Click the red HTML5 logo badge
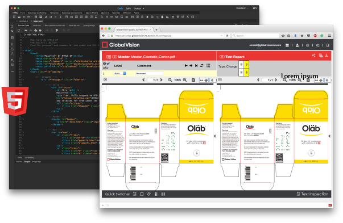Image resolution: width=343 pixels, height=223 pixels. tap(15, 101)
